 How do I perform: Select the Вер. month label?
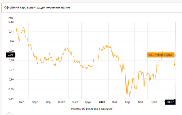coord(49,102)
